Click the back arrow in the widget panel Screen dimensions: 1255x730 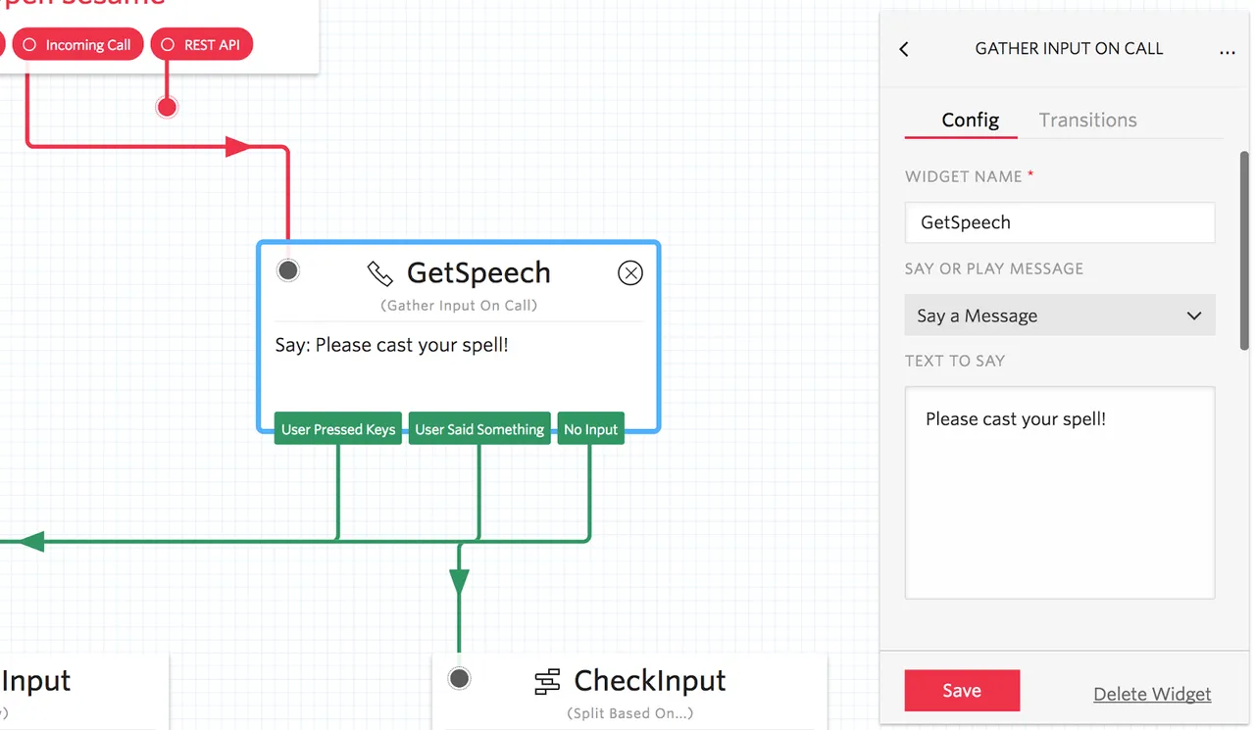tap(904, 49)
